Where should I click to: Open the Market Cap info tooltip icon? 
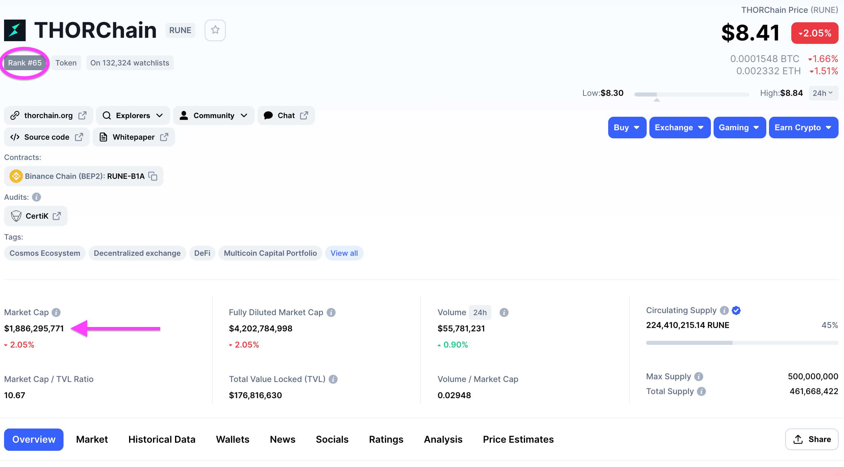point(56,312)
